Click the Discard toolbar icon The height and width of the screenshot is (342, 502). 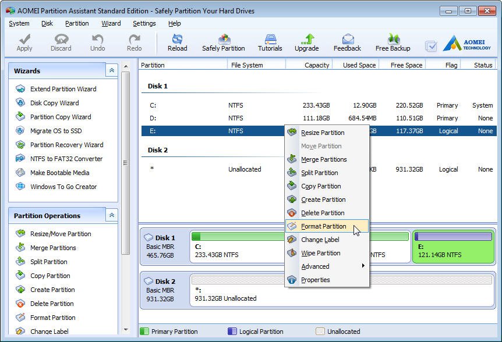[61, 40]
